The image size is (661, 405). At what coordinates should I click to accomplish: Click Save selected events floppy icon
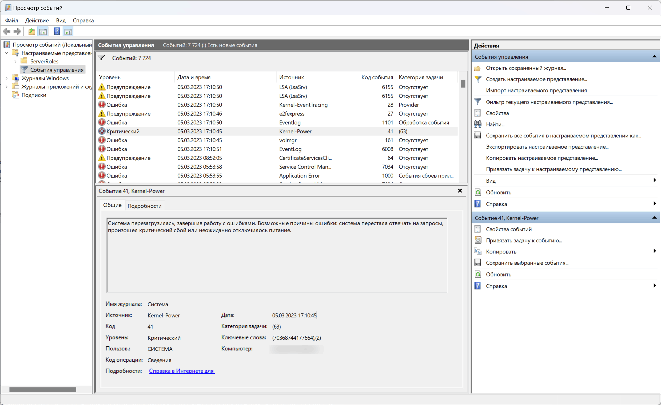coord(478,263)
